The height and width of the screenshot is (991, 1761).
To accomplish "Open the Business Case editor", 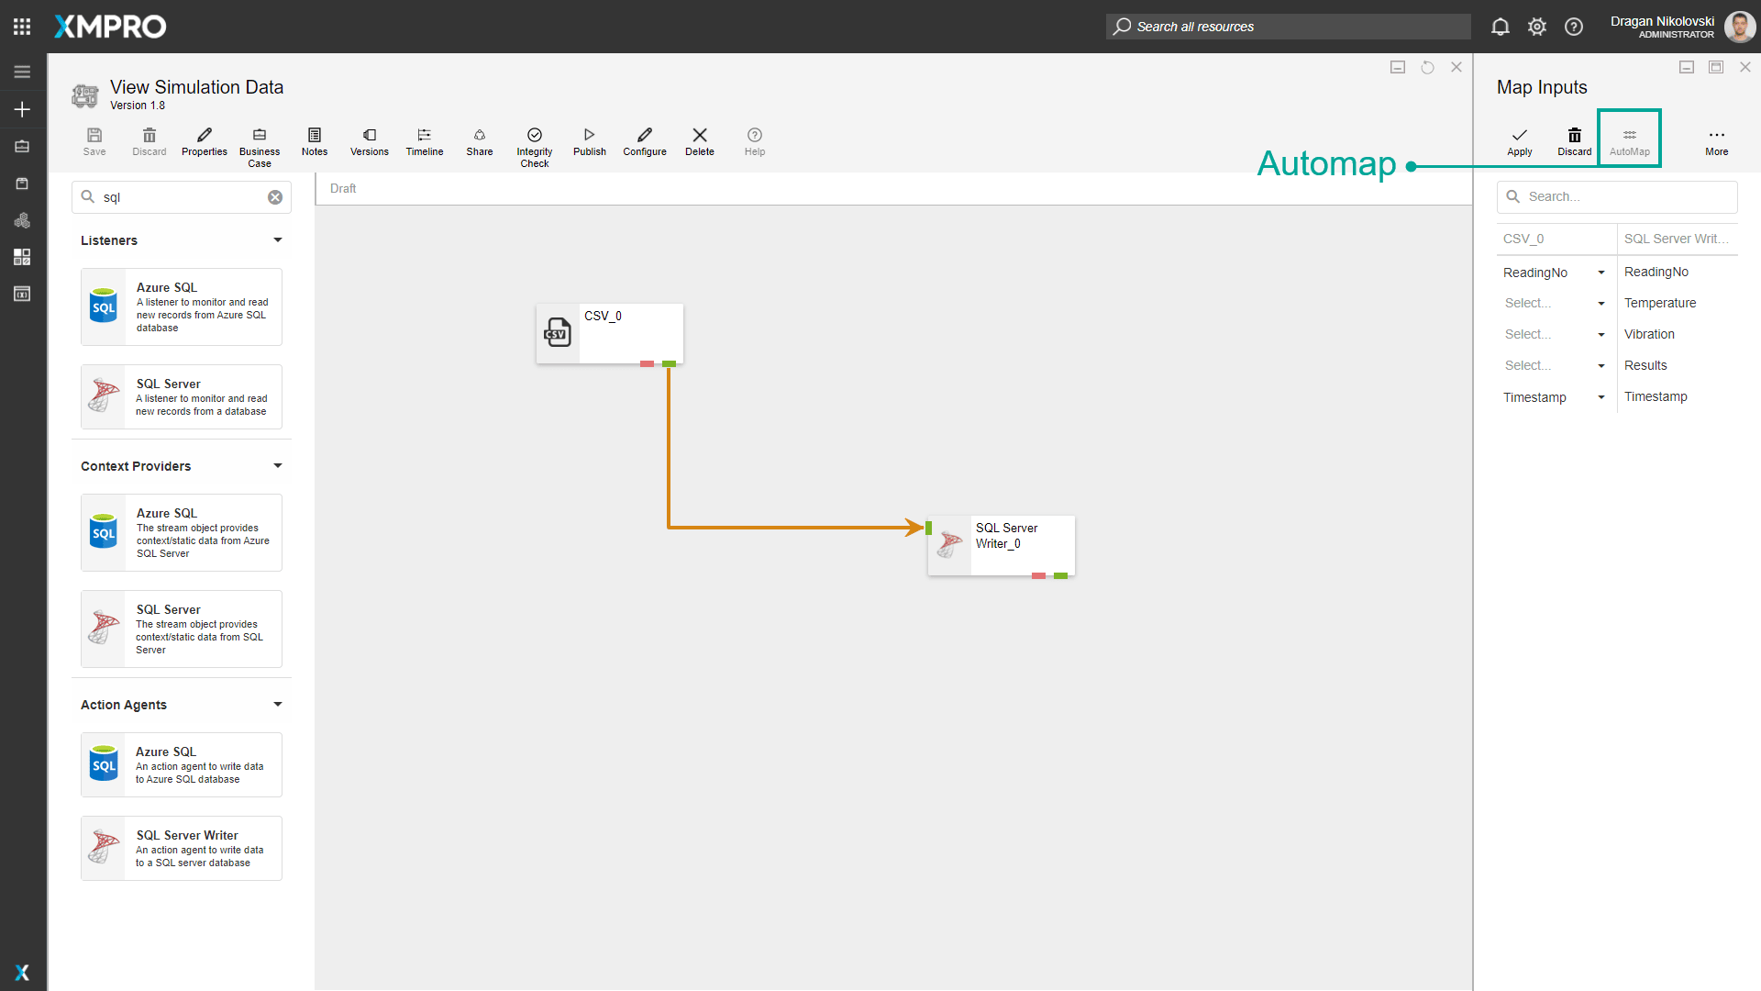I will pos(260,146).
